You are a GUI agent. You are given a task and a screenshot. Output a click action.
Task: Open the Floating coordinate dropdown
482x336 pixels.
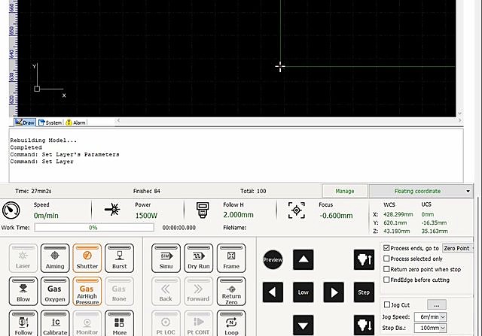[x=421, y=191]
